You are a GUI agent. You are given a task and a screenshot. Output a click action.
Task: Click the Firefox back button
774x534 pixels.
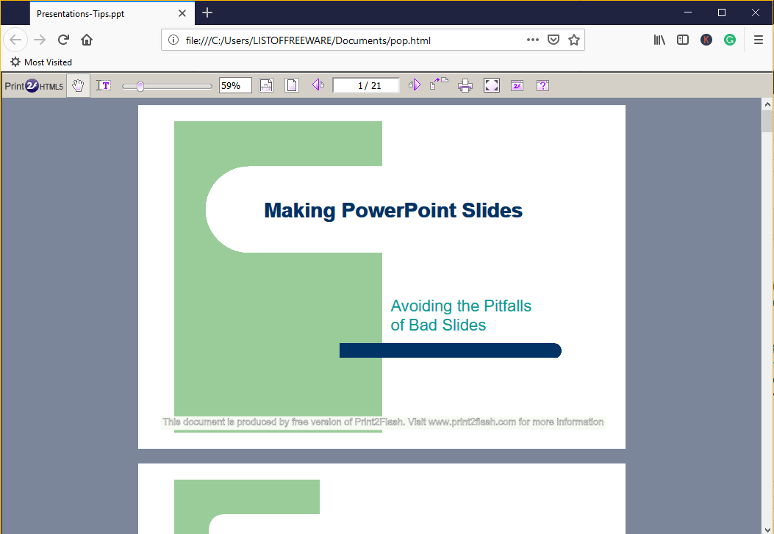coord(15,40)
